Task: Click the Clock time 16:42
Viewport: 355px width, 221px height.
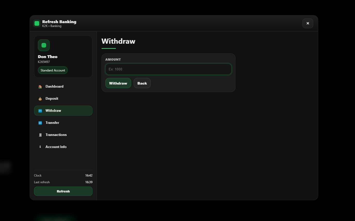Action: [x=89, y=176]
